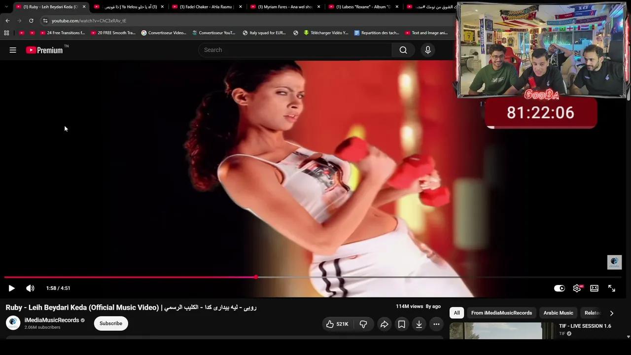Switch to the Ya Helou tab

tap(129, 7)
